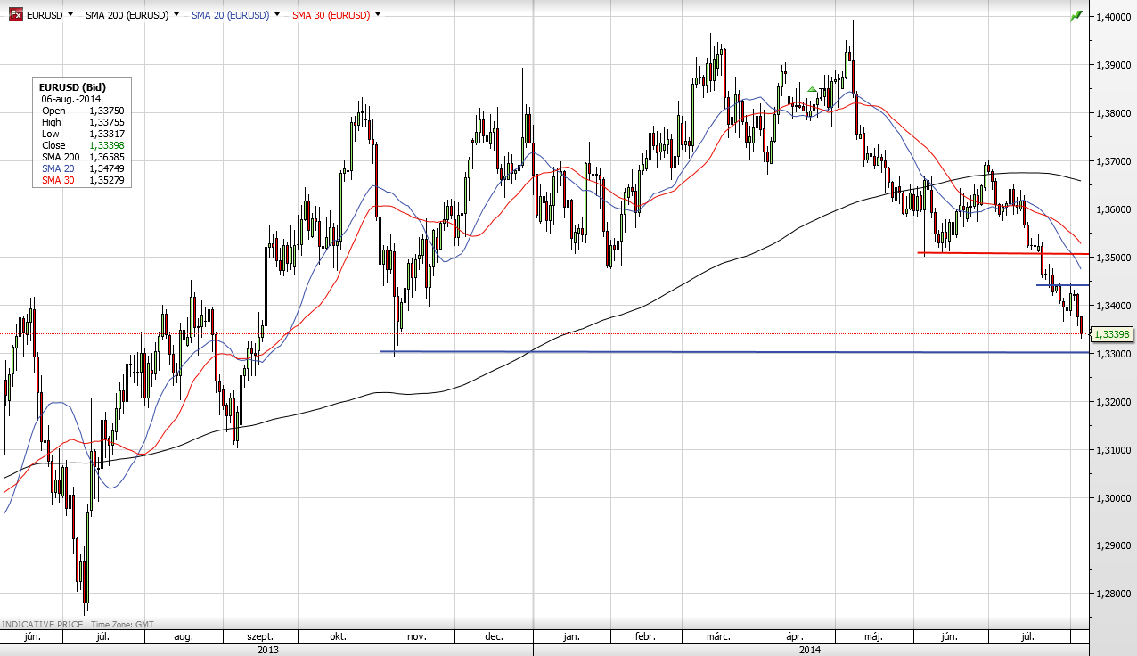The image size is (1137, 656).
Task: Click the Time Zone: GMT label
Action: click(120, 625)
